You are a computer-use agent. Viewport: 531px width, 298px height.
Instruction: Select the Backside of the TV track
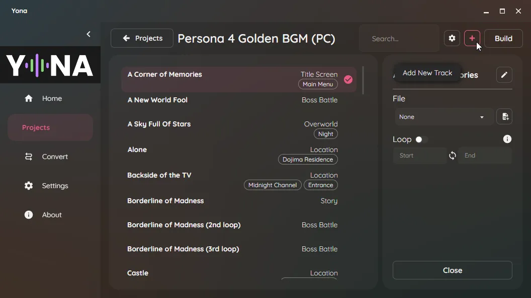(x=239, y=180)
